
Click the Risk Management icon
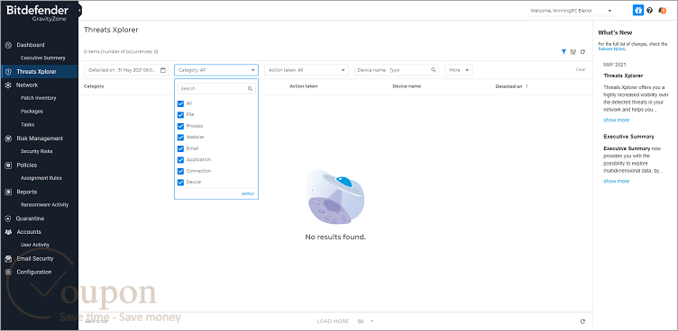coord(8,139)
